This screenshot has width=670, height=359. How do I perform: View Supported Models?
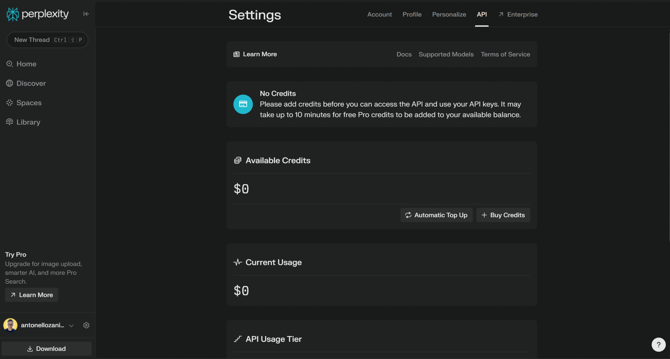446,54
